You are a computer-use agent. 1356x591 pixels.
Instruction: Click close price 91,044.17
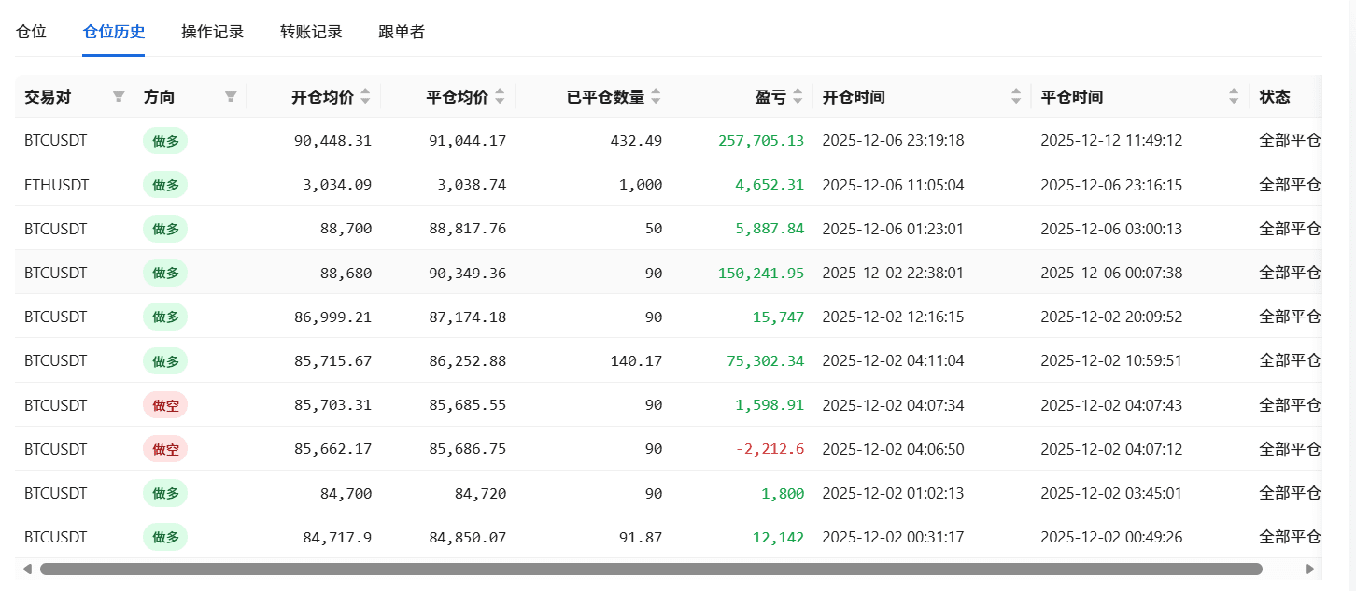click(467, 141)
